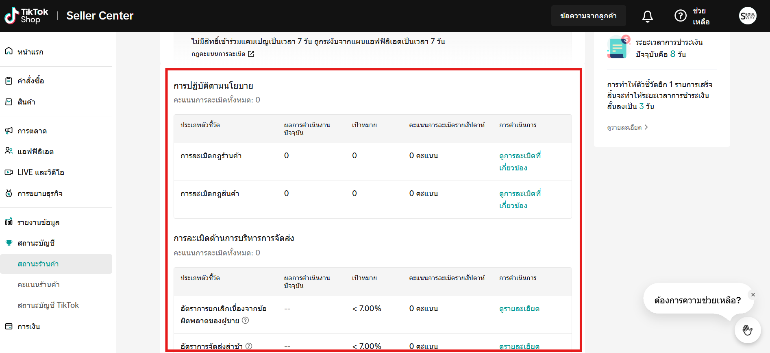Open ข้อความจากลูกค้า customer messages button

(588, 16)
